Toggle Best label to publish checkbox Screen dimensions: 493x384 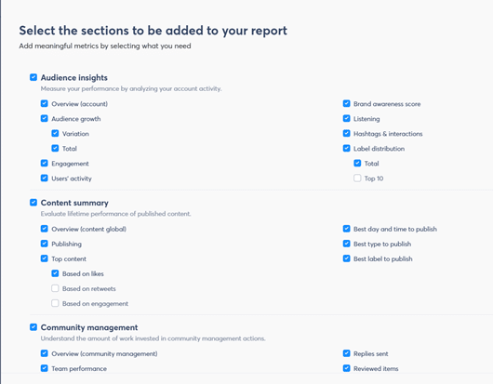[x=346, y=258]
